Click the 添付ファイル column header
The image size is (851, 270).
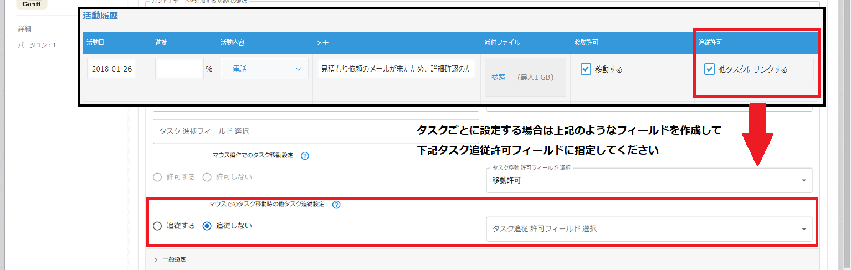pyautogui.click(x=502, y=42)
